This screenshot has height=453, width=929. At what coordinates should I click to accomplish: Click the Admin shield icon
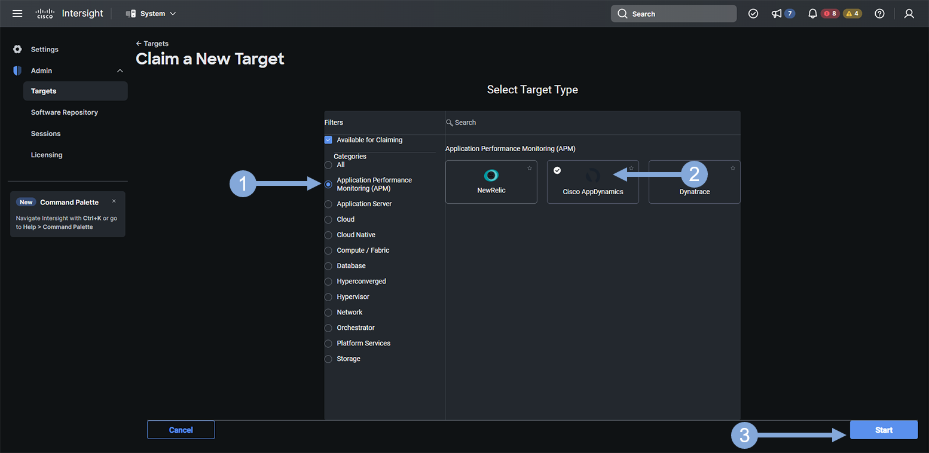pyautogui.click(x=17, y=71)
